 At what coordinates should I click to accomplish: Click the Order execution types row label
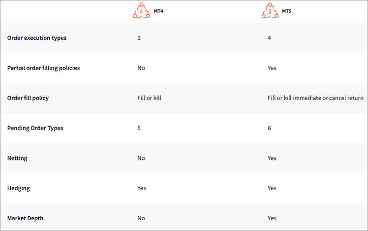pyautogui.click(x=37, y=38)
